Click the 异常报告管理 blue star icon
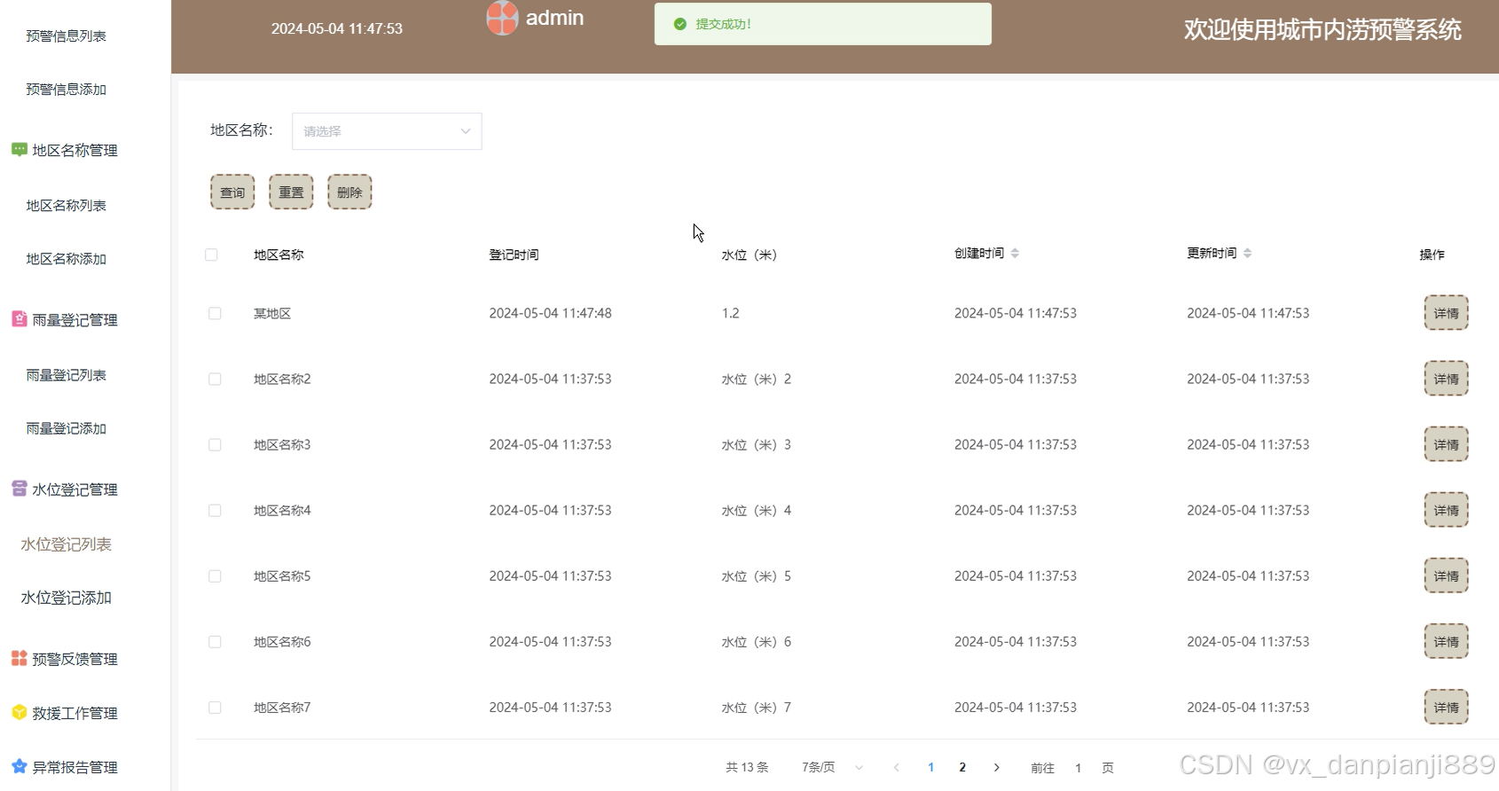Image resolution: width=1499 pixels, height=791 pixels. [19, 766]
